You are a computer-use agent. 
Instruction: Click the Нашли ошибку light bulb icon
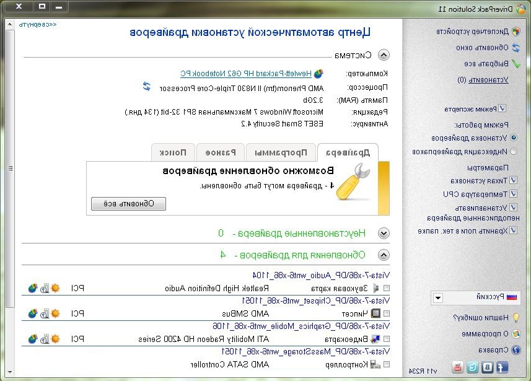click(516, 318)
